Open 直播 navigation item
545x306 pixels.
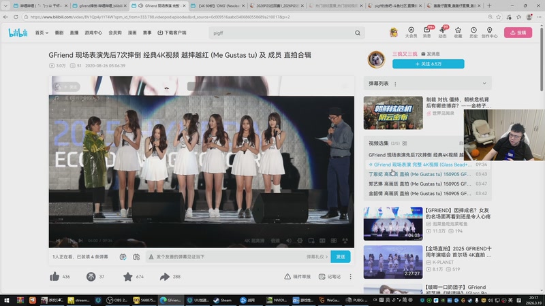point(74,33)
